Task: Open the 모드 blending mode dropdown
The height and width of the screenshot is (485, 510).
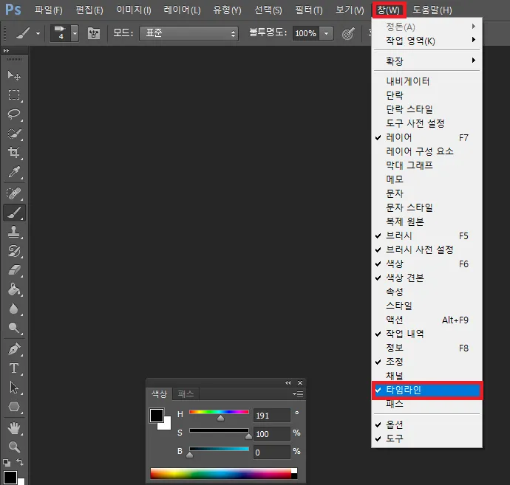Action: (188, 33)
